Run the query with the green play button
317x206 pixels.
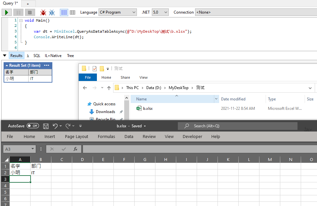pyautogui.click(x=6, y=12)
